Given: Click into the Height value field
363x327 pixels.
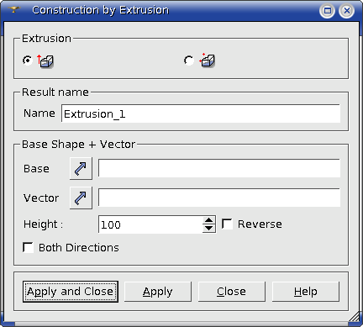Looking at the screenshot, I should coord(150,224).
